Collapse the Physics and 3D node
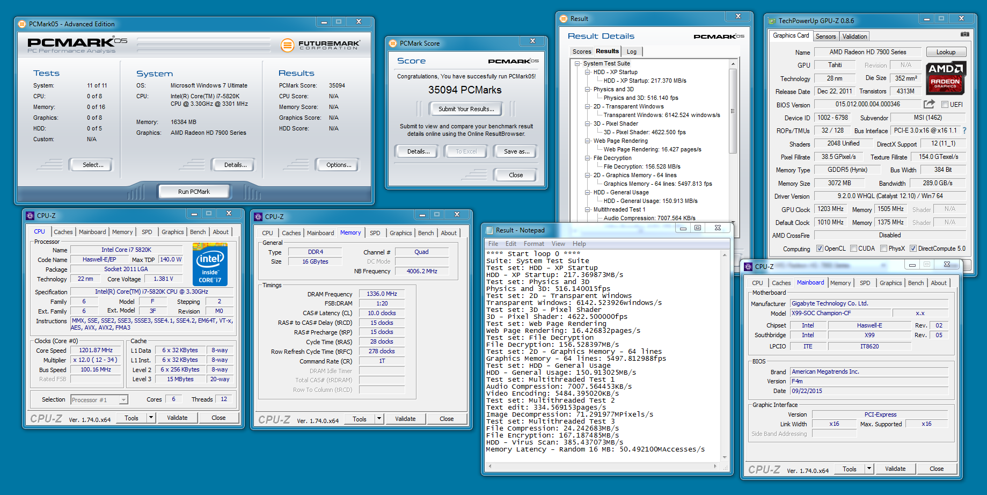 click(x=588, y=89)
